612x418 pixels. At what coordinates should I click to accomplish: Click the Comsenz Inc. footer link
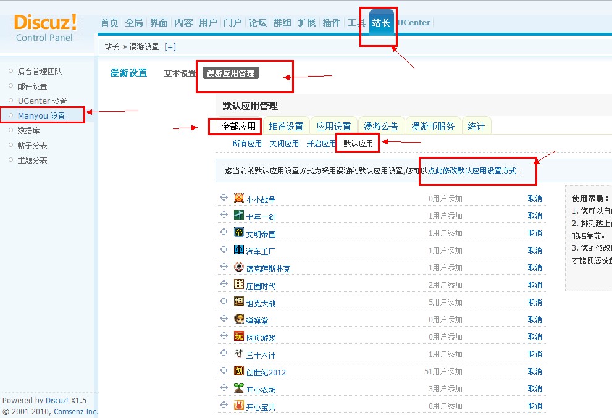click(76, 411)
